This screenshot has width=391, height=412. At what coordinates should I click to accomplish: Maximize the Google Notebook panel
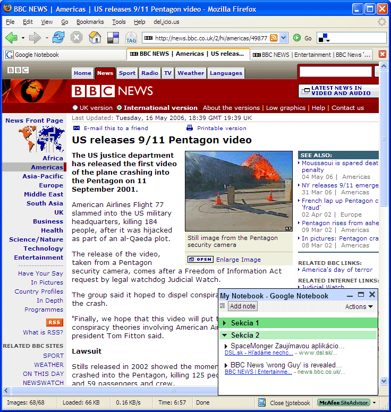coord(361,295)
